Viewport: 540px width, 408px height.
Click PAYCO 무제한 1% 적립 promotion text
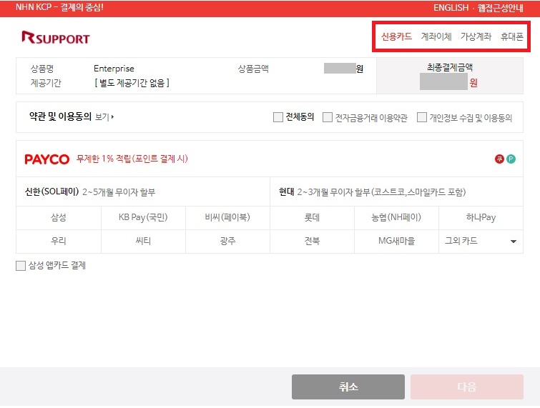[x=132, y=159]
